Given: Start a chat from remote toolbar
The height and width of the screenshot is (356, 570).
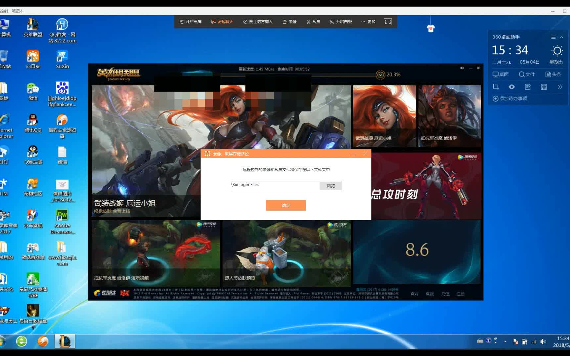Looking at the screenshot, I should 222,22.
